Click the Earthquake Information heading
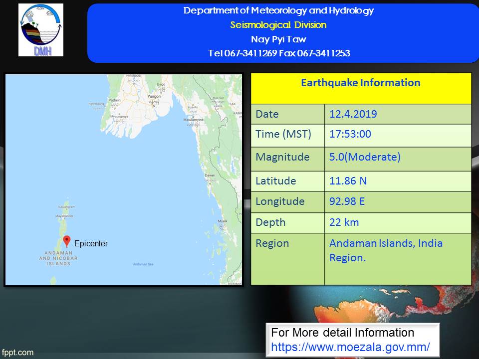The image size is (479, 359). click(x=360, y=83)
